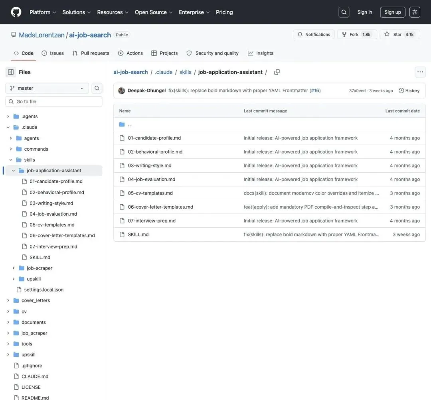The width and height of the screenshot is (431, 400).
Task: Open ai-job-search repository title link
Action: (90, 35)
